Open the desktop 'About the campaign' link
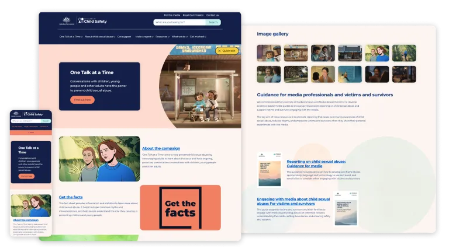 click(x=161, y=148)
